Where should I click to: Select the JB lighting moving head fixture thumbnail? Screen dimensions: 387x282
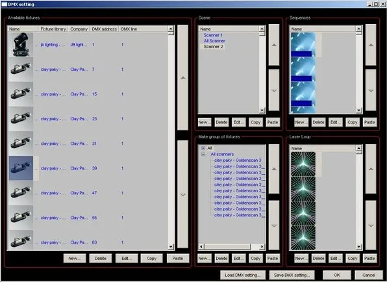pos(21,45)
